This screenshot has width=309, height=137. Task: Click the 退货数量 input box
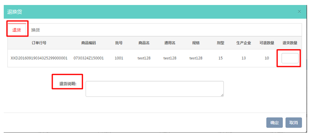pyautogui.click(x=290, y=58)
